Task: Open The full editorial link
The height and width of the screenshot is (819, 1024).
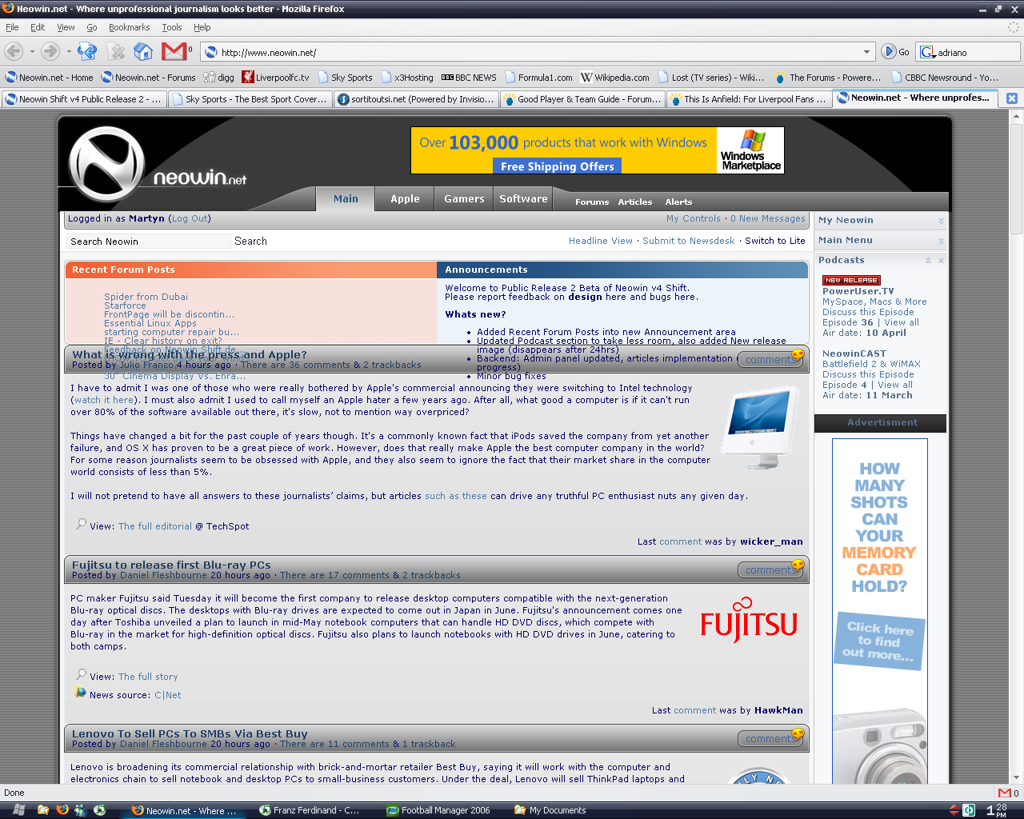Action: [x=155, y=526]
